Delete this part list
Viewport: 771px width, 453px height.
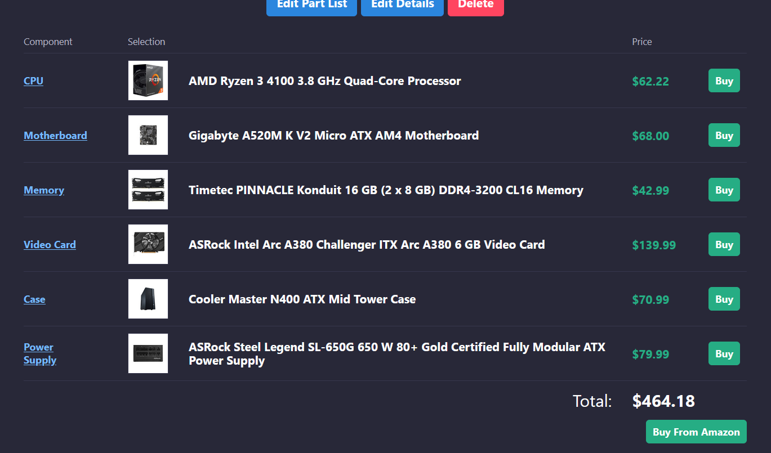point(475,6)
